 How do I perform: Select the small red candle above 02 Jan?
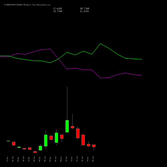pyautogui.click(x=35, y=152)
